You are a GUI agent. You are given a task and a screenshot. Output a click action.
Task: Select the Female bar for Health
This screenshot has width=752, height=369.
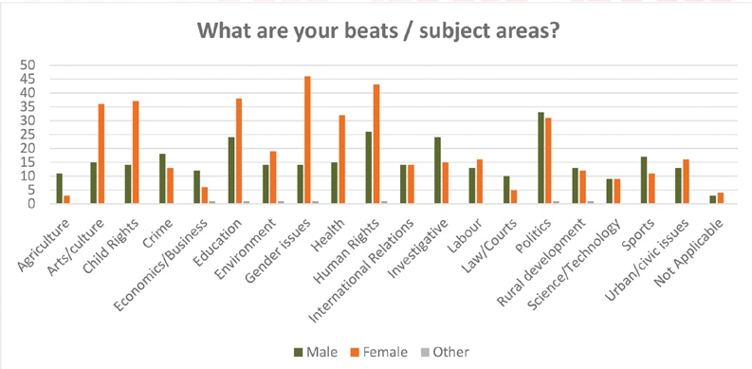[x=342, y=159]
